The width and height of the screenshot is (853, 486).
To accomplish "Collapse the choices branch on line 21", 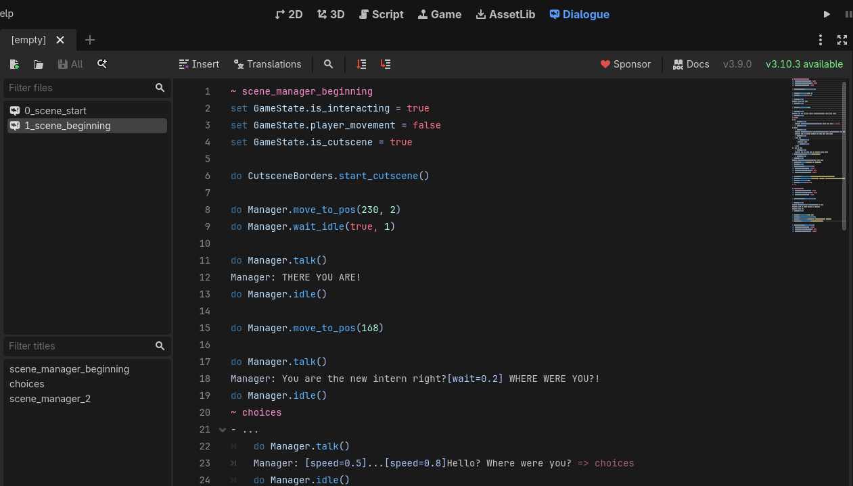I will [x=222, y=429].
